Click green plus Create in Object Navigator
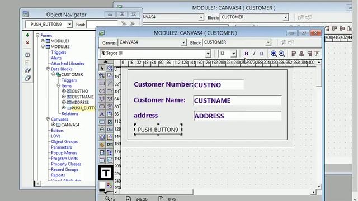 pyautogui.click(x=27, y=35)
